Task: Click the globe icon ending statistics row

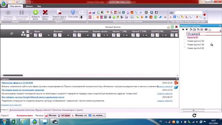Action: (165, 17)
